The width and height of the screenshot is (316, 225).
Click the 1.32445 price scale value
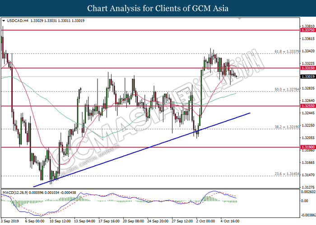308,113
